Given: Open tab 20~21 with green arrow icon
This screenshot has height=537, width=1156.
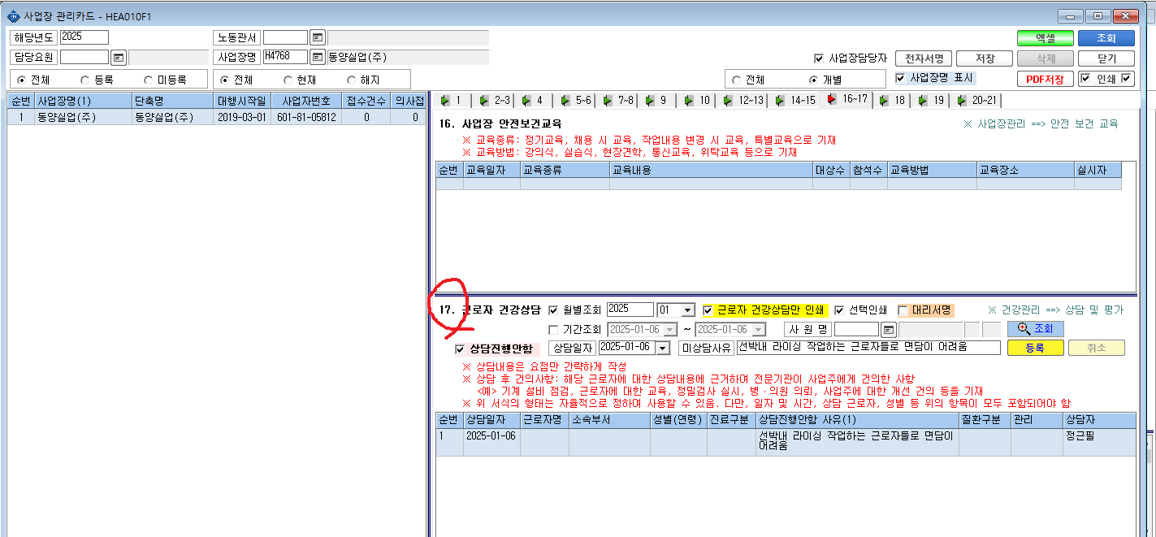Looking at the screenshot, I should click(976, 100).
